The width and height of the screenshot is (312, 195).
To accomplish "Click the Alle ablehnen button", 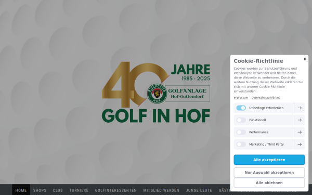I will pos(269,183).
